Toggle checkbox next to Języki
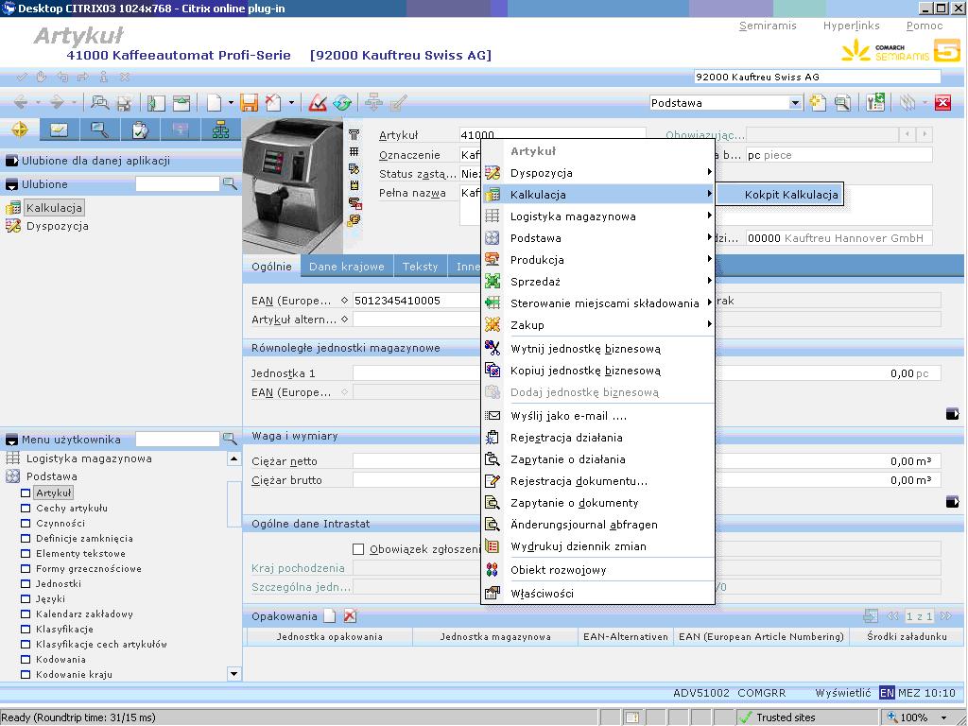 [x=26, y=598]
